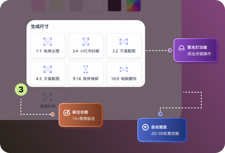Click the 16:9 wide frame icon
This screenshot has width=225, height=153.
pos(124,69)
